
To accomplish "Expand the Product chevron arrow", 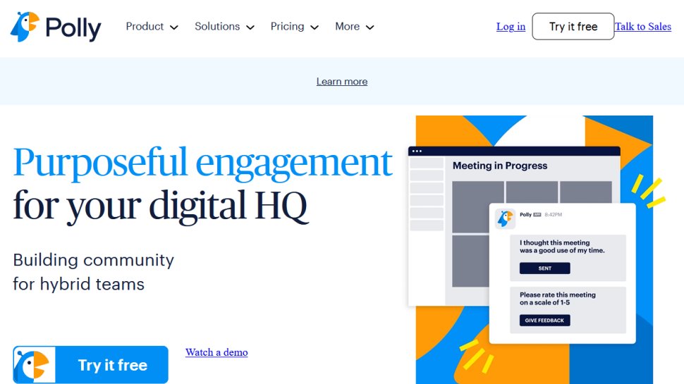I will (x=174, y=27).
